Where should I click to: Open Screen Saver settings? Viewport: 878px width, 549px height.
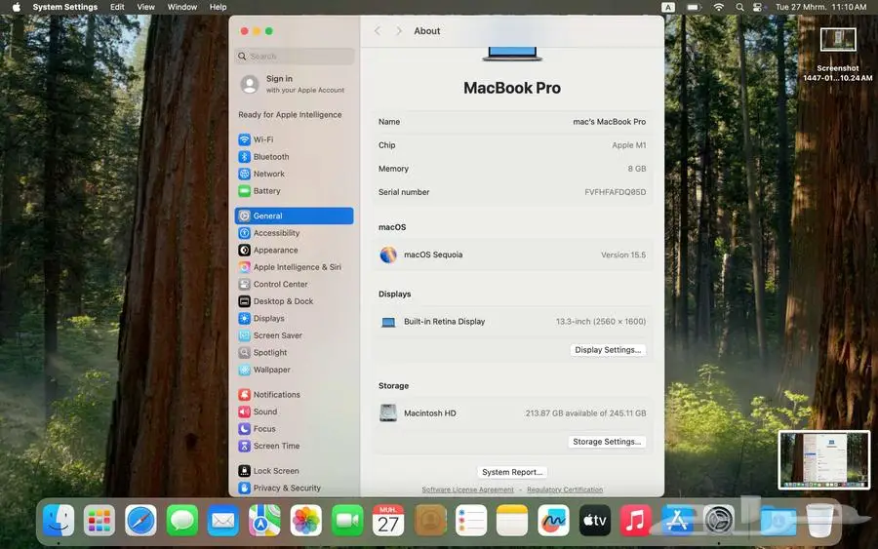294,335
